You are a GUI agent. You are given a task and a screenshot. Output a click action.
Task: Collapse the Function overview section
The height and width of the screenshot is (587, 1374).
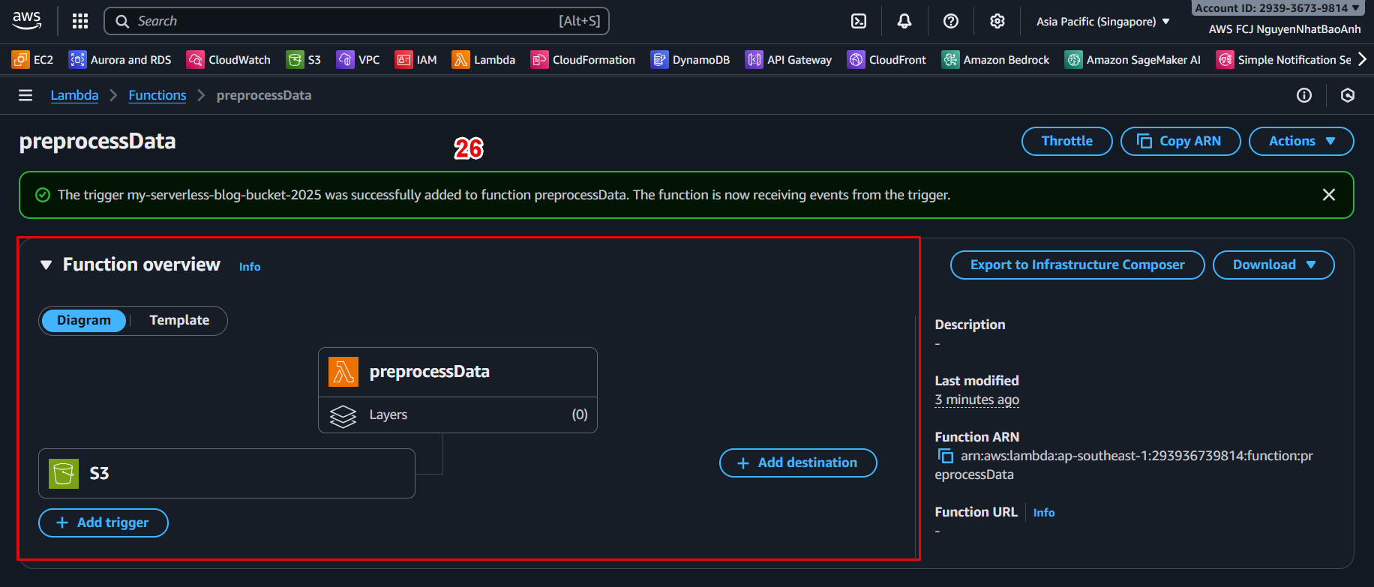(46, 265)
